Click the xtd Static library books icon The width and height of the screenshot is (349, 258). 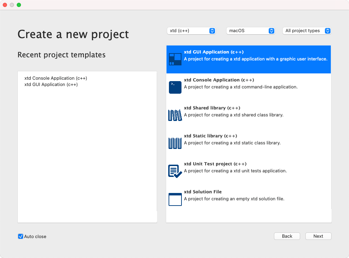click(175, 143)
